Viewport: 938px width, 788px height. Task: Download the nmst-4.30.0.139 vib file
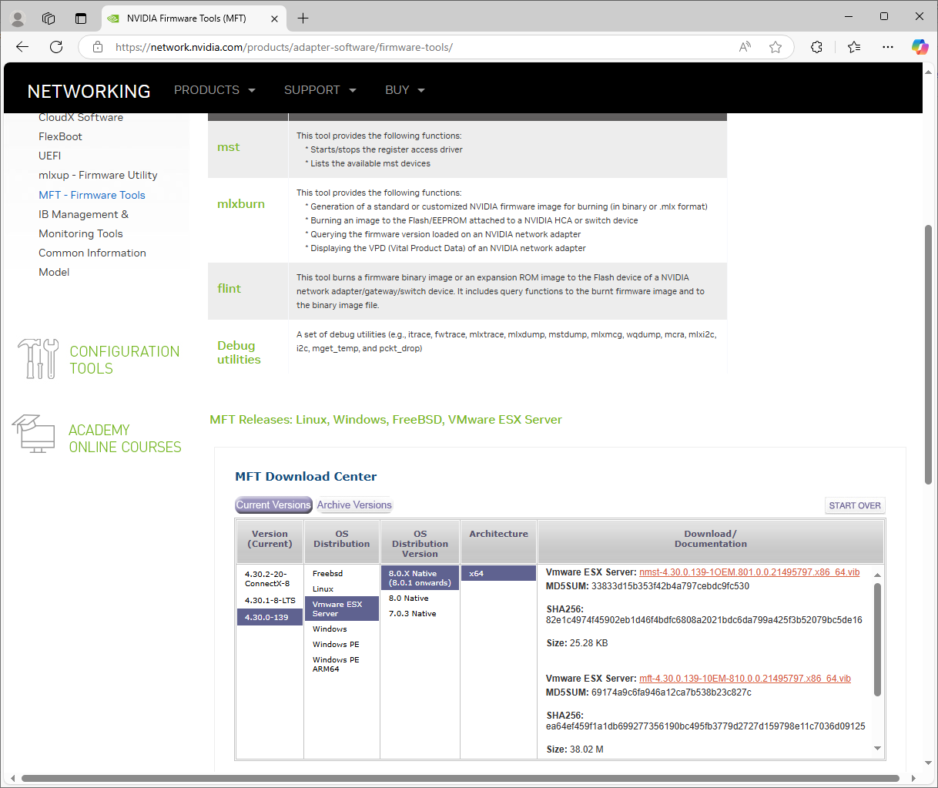click(749, 572)
